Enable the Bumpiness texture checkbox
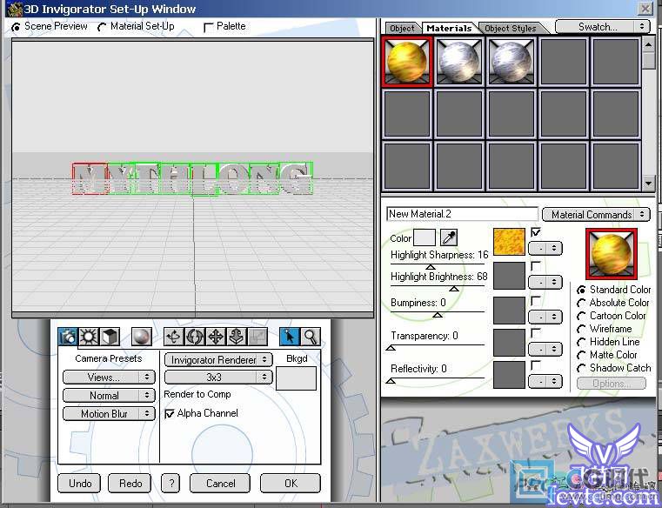Image resolution: width=662 pixels, height=508 pixels. click(536, 301)
